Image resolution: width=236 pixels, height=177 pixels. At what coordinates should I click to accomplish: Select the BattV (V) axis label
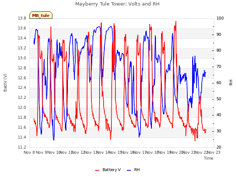pos(5,83)
